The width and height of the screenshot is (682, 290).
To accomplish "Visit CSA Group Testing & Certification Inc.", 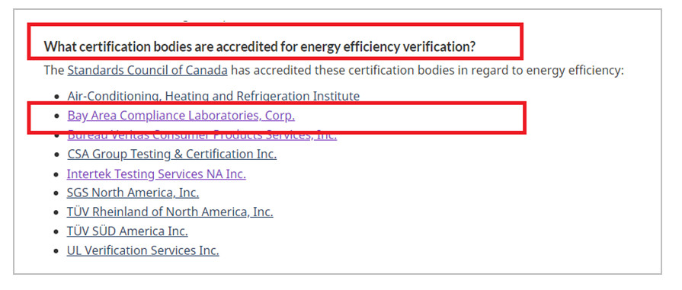I will pyautogui.click(x=171, y=155).
